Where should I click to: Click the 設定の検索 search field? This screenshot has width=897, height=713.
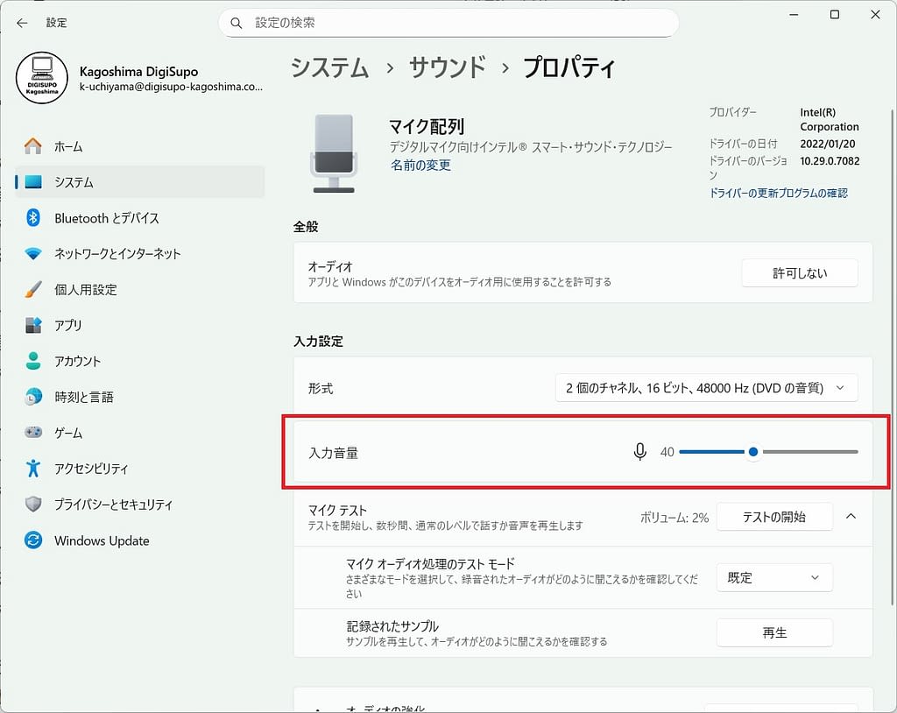(456, 23)
